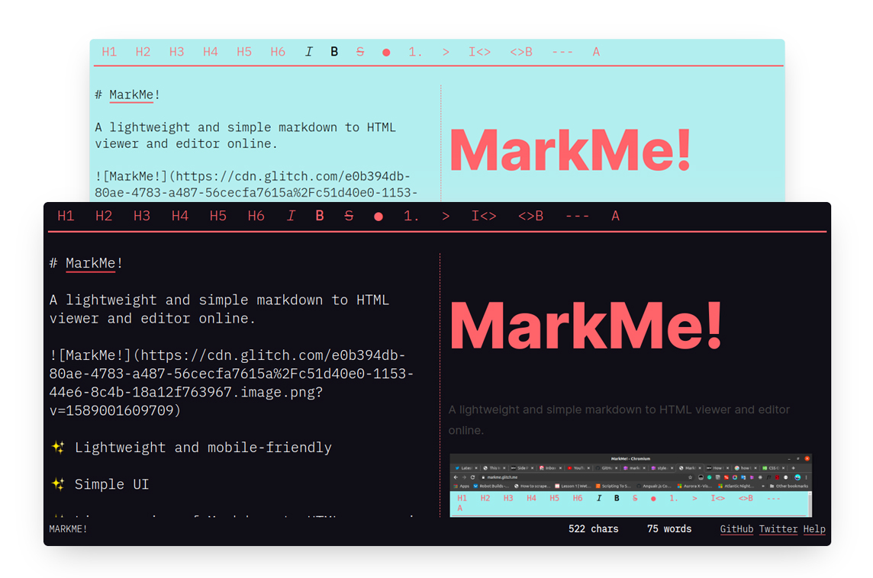The image size is (873, 578).
Task: Click H6 in the light window toolbar
Action: (x=278, y=52)
